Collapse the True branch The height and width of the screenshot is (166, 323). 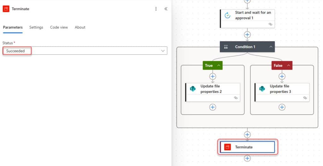click(x=218, y=66)
